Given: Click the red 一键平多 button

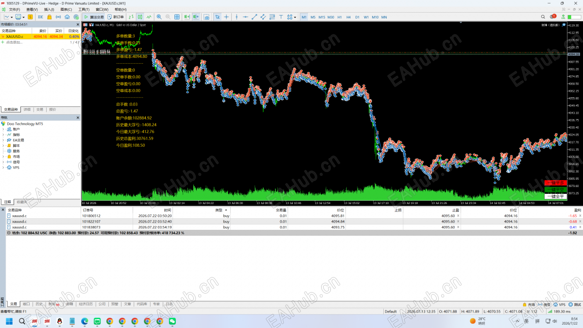Looking at the screenshot, I should 555,183.
